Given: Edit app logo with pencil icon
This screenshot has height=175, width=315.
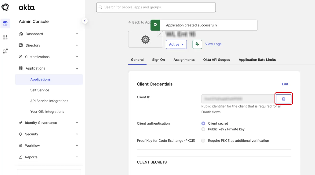Looking at the screenshot, I should click(x=160, y=34).
